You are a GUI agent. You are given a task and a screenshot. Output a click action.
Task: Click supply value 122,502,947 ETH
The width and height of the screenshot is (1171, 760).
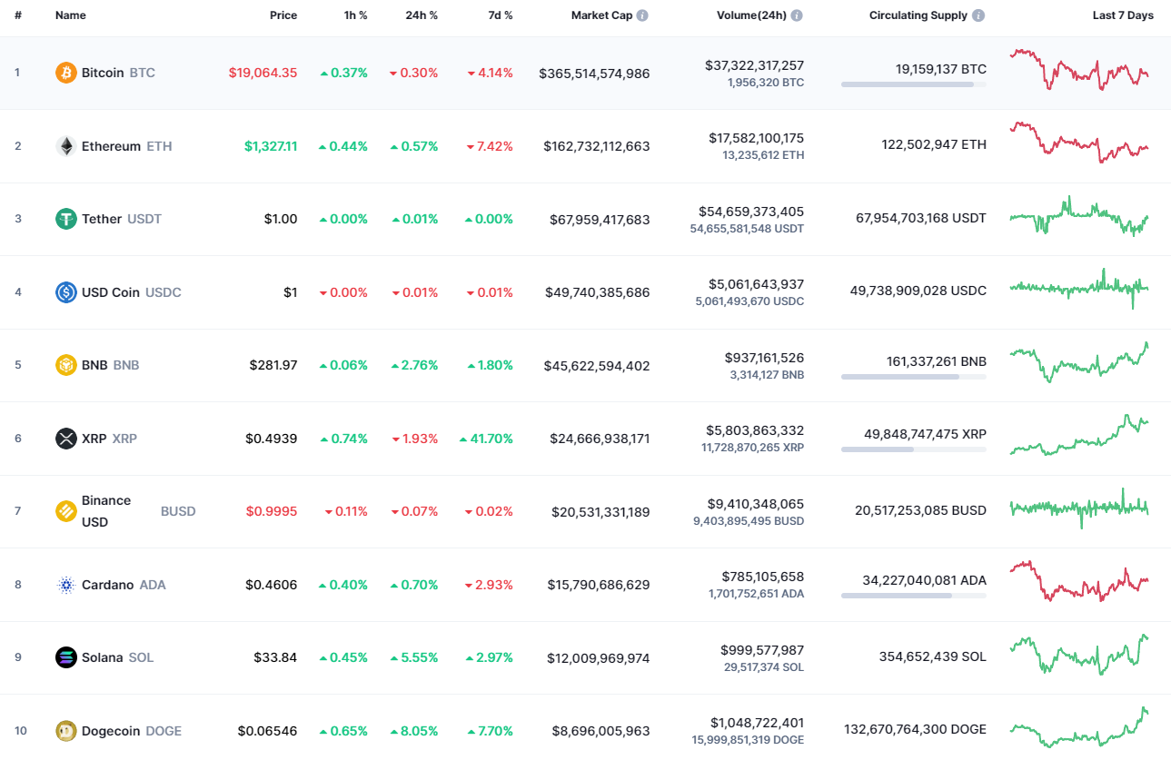click(x=934, y=144)
